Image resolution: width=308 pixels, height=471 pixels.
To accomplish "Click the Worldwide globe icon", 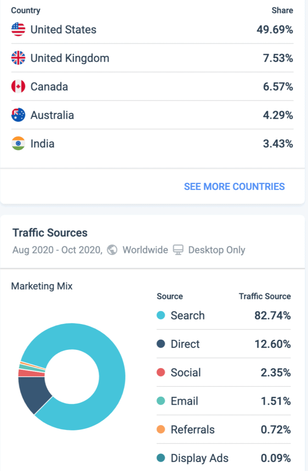I will click(x=112, y=250).
